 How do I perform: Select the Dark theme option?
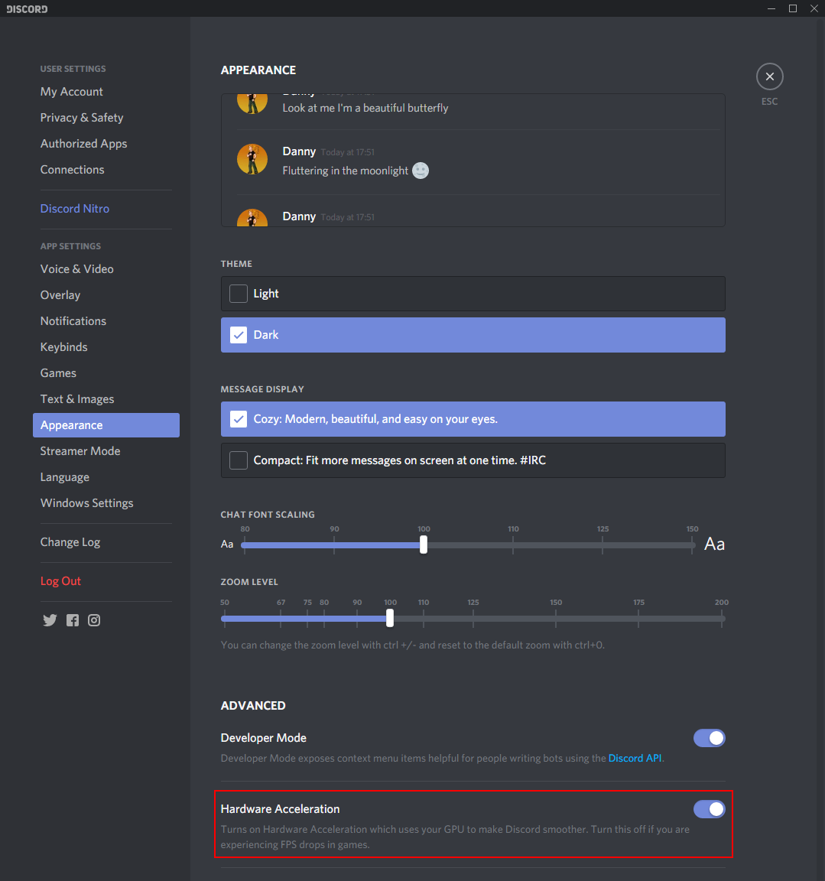(473, 335)
